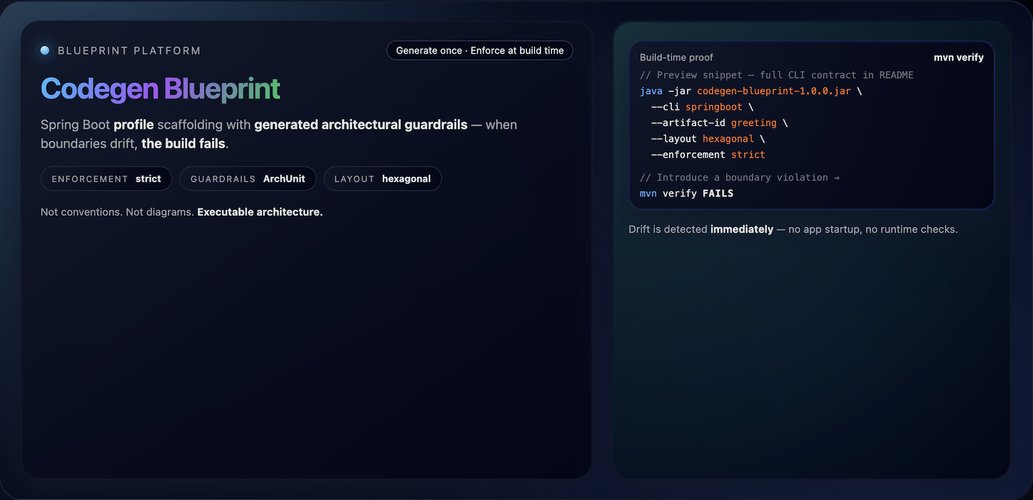Click the ENFORCEMENT strict badge
This screenshot has width=1033, height=500.
coord(106,179)
